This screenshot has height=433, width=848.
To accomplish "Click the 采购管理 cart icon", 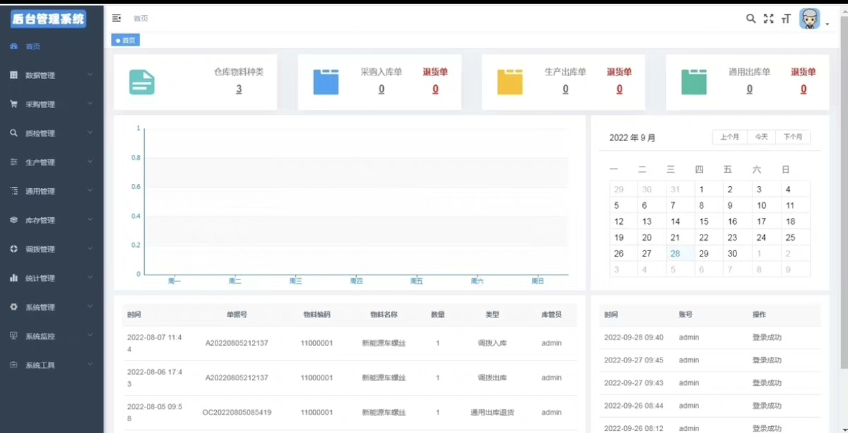I will tap(14, 104).
